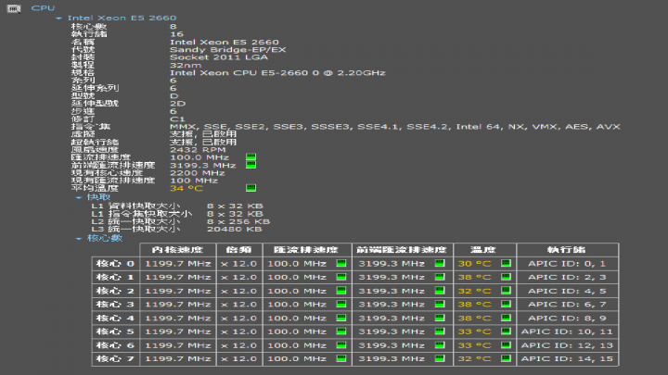Click the 32nm technology value
The image size is (668, 375).
[186, 65]
